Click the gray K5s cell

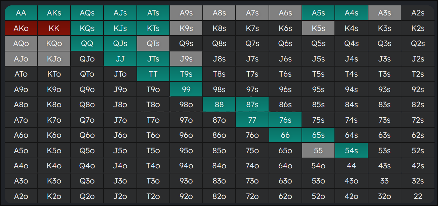[318, 29]
